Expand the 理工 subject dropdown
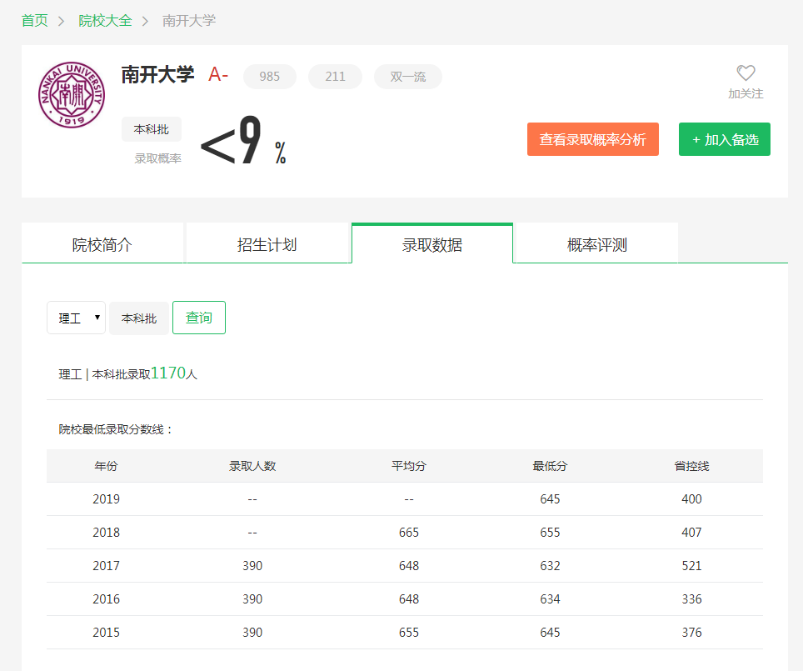 (77, 318)
